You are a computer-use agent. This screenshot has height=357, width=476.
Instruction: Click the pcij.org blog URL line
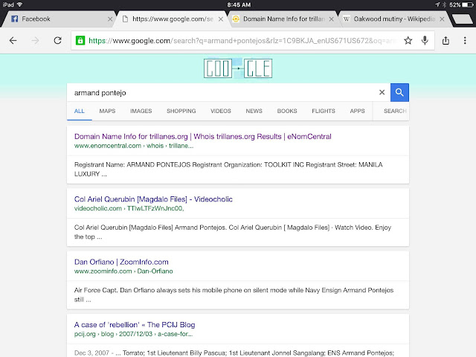pos(133,334)
